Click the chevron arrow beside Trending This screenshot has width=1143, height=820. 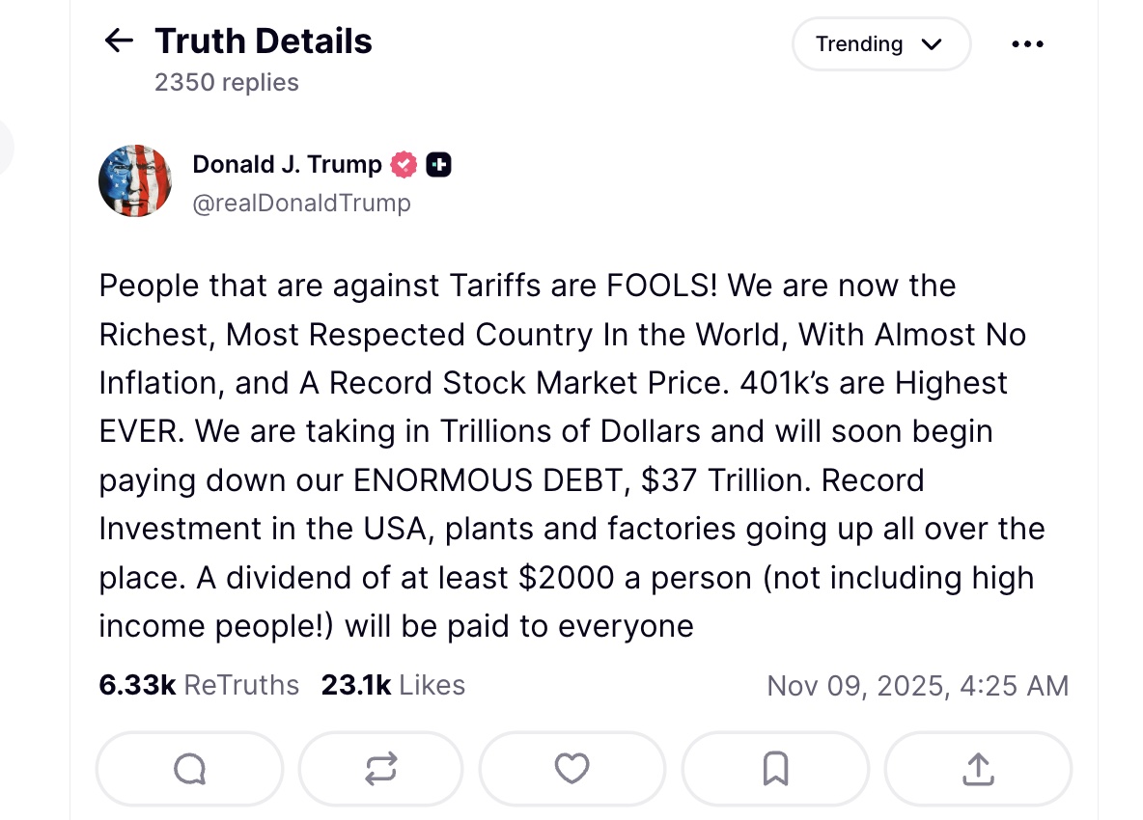pyautogui.click(x=931, y=44)
